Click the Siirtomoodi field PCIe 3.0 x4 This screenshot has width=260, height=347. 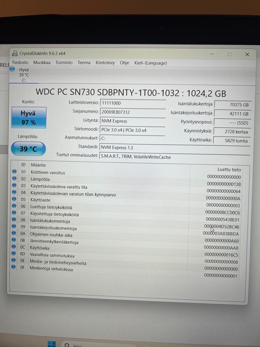coord(132,130)
